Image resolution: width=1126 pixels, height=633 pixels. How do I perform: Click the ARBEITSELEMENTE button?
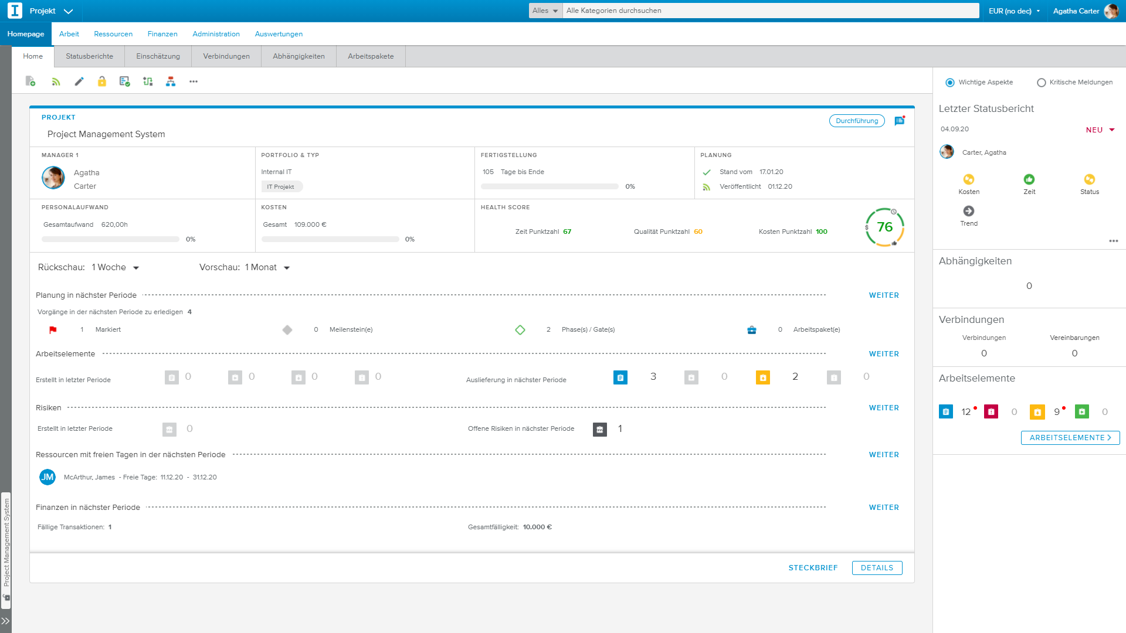point(1070,437)
